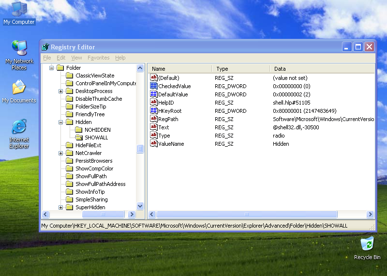This screenshot has height=276, width=387.
Task: Click the tree pane horizontal scroll thumb
Action: pyautogui.click(x=103, y=214)
